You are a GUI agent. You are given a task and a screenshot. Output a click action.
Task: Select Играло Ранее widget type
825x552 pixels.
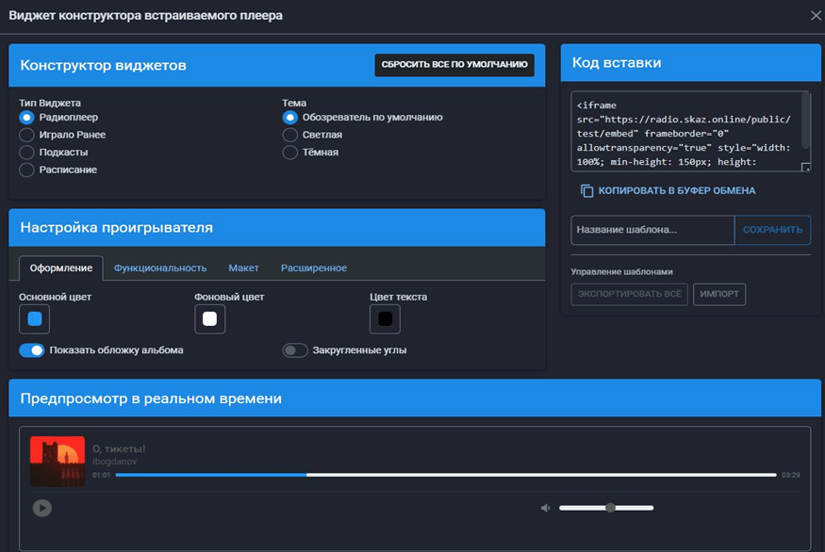click(26, 135)
